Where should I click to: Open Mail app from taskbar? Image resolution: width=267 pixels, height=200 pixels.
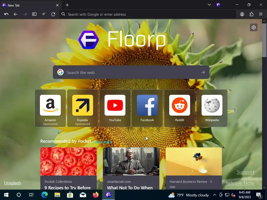83,195
